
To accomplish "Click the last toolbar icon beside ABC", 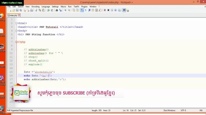I will pos(128,10).
